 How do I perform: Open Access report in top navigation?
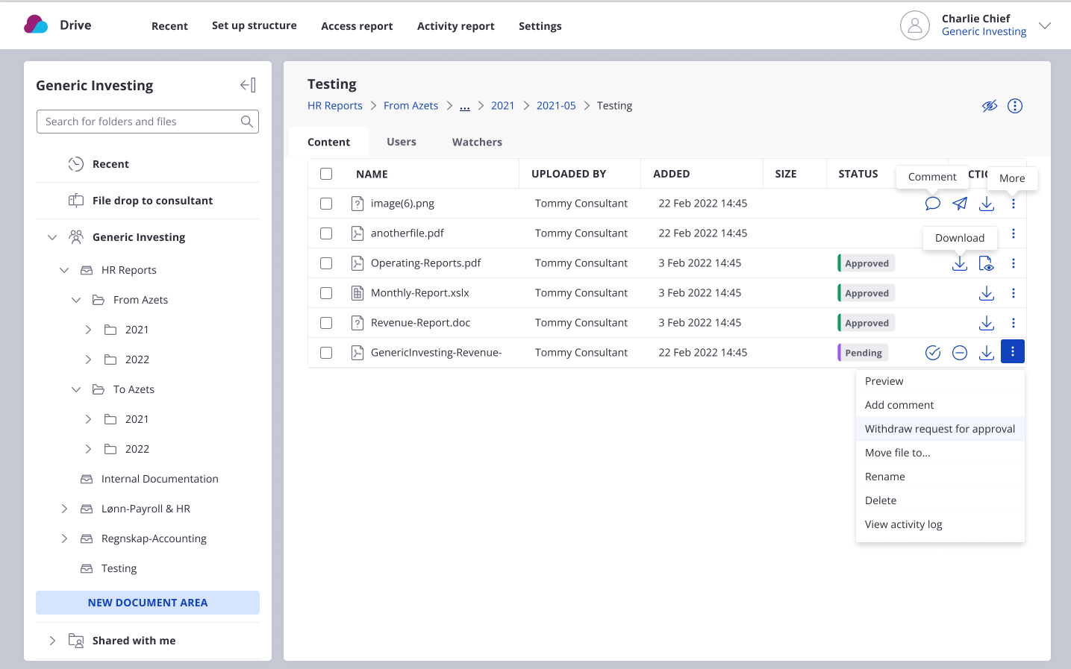tap(357, 26)
